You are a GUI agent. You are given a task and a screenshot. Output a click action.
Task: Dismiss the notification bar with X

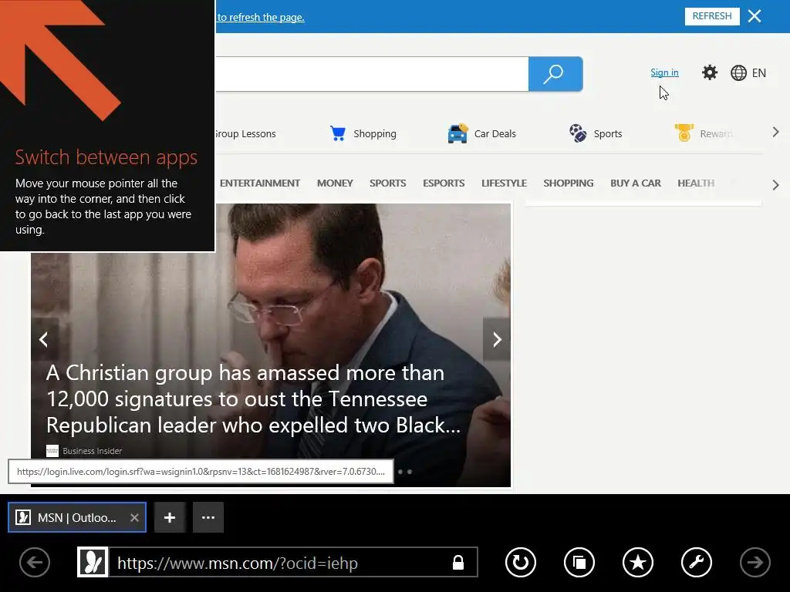pos(755,16)
